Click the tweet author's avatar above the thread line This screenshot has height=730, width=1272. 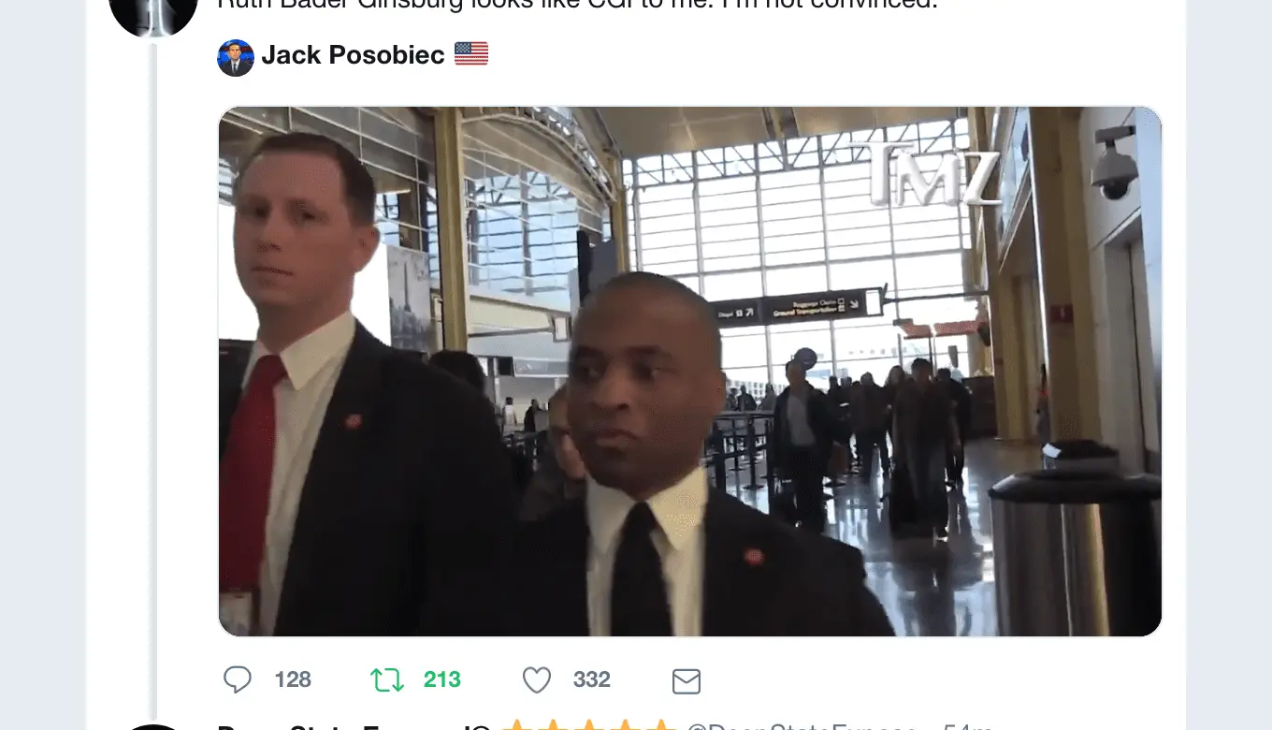click(153, 14)
